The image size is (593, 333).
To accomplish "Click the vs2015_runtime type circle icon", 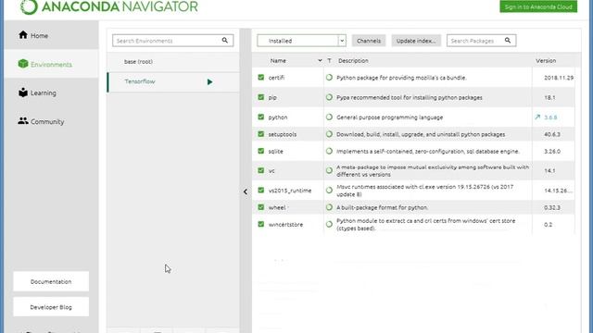I will pyautogui.click(x=329, y=191).
